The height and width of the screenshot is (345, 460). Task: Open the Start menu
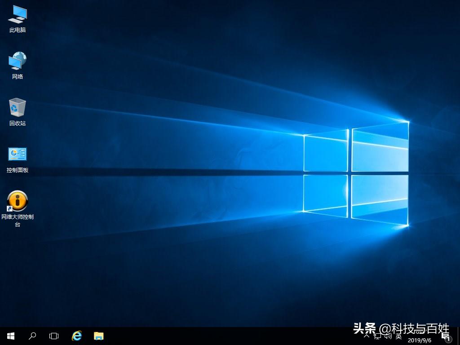click(10, 336)
